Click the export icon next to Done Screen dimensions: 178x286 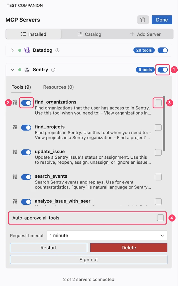click(x=143, y=20)
